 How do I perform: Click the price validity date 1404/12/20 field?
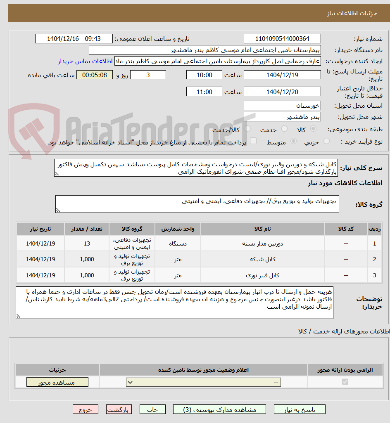point(282,92)
